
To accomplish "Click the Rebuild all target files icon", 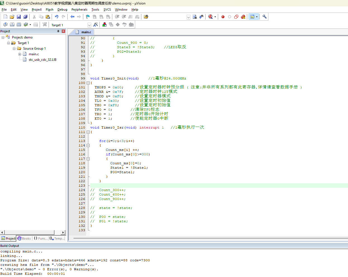I will [19, 25].
